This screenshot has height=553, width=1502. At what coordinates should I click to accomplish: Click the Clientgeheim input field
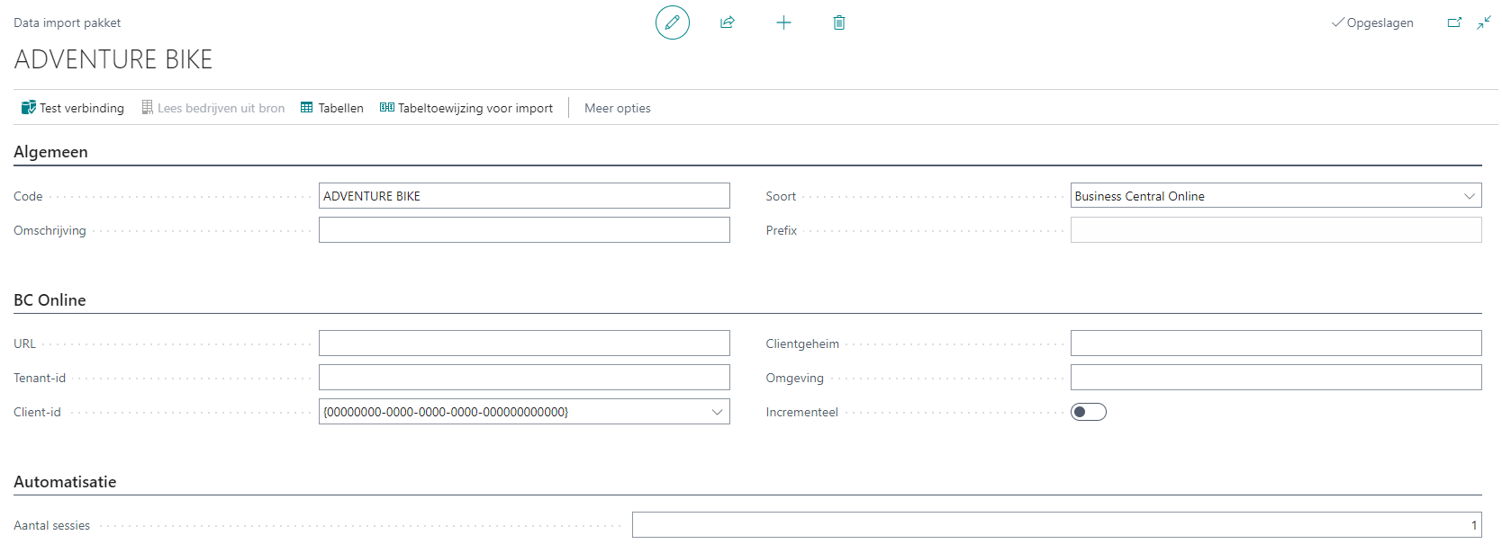point(1275,343)
